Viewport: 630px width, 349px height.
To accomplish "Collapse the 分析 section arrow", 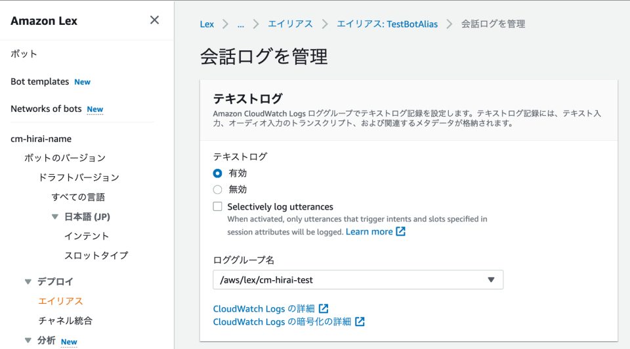I will pyautogui.click(x=28, y=340).
